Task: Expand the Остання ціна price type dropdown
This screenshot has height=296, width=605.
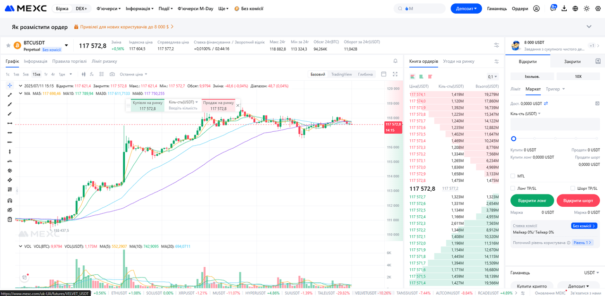Action: [x=134, y=74]
